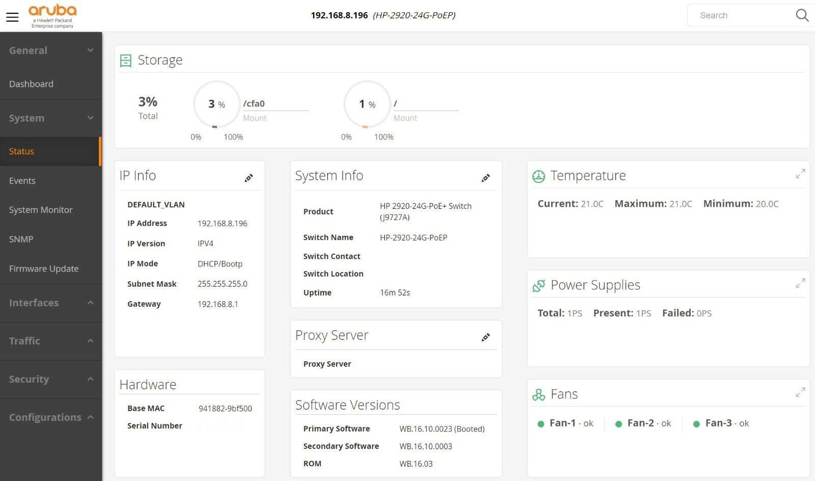The width and height of the screenshot is (815, 481).
Task: Edit IP Info with pencil icon
Action: [249, 178]
